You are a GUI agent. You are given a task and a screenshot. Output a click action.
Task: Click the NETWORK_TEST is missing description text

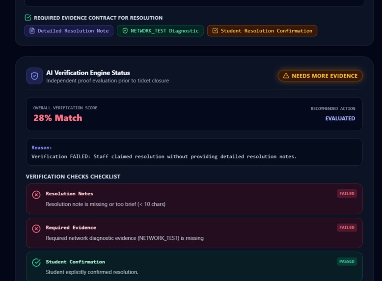(x=125, y=238)
